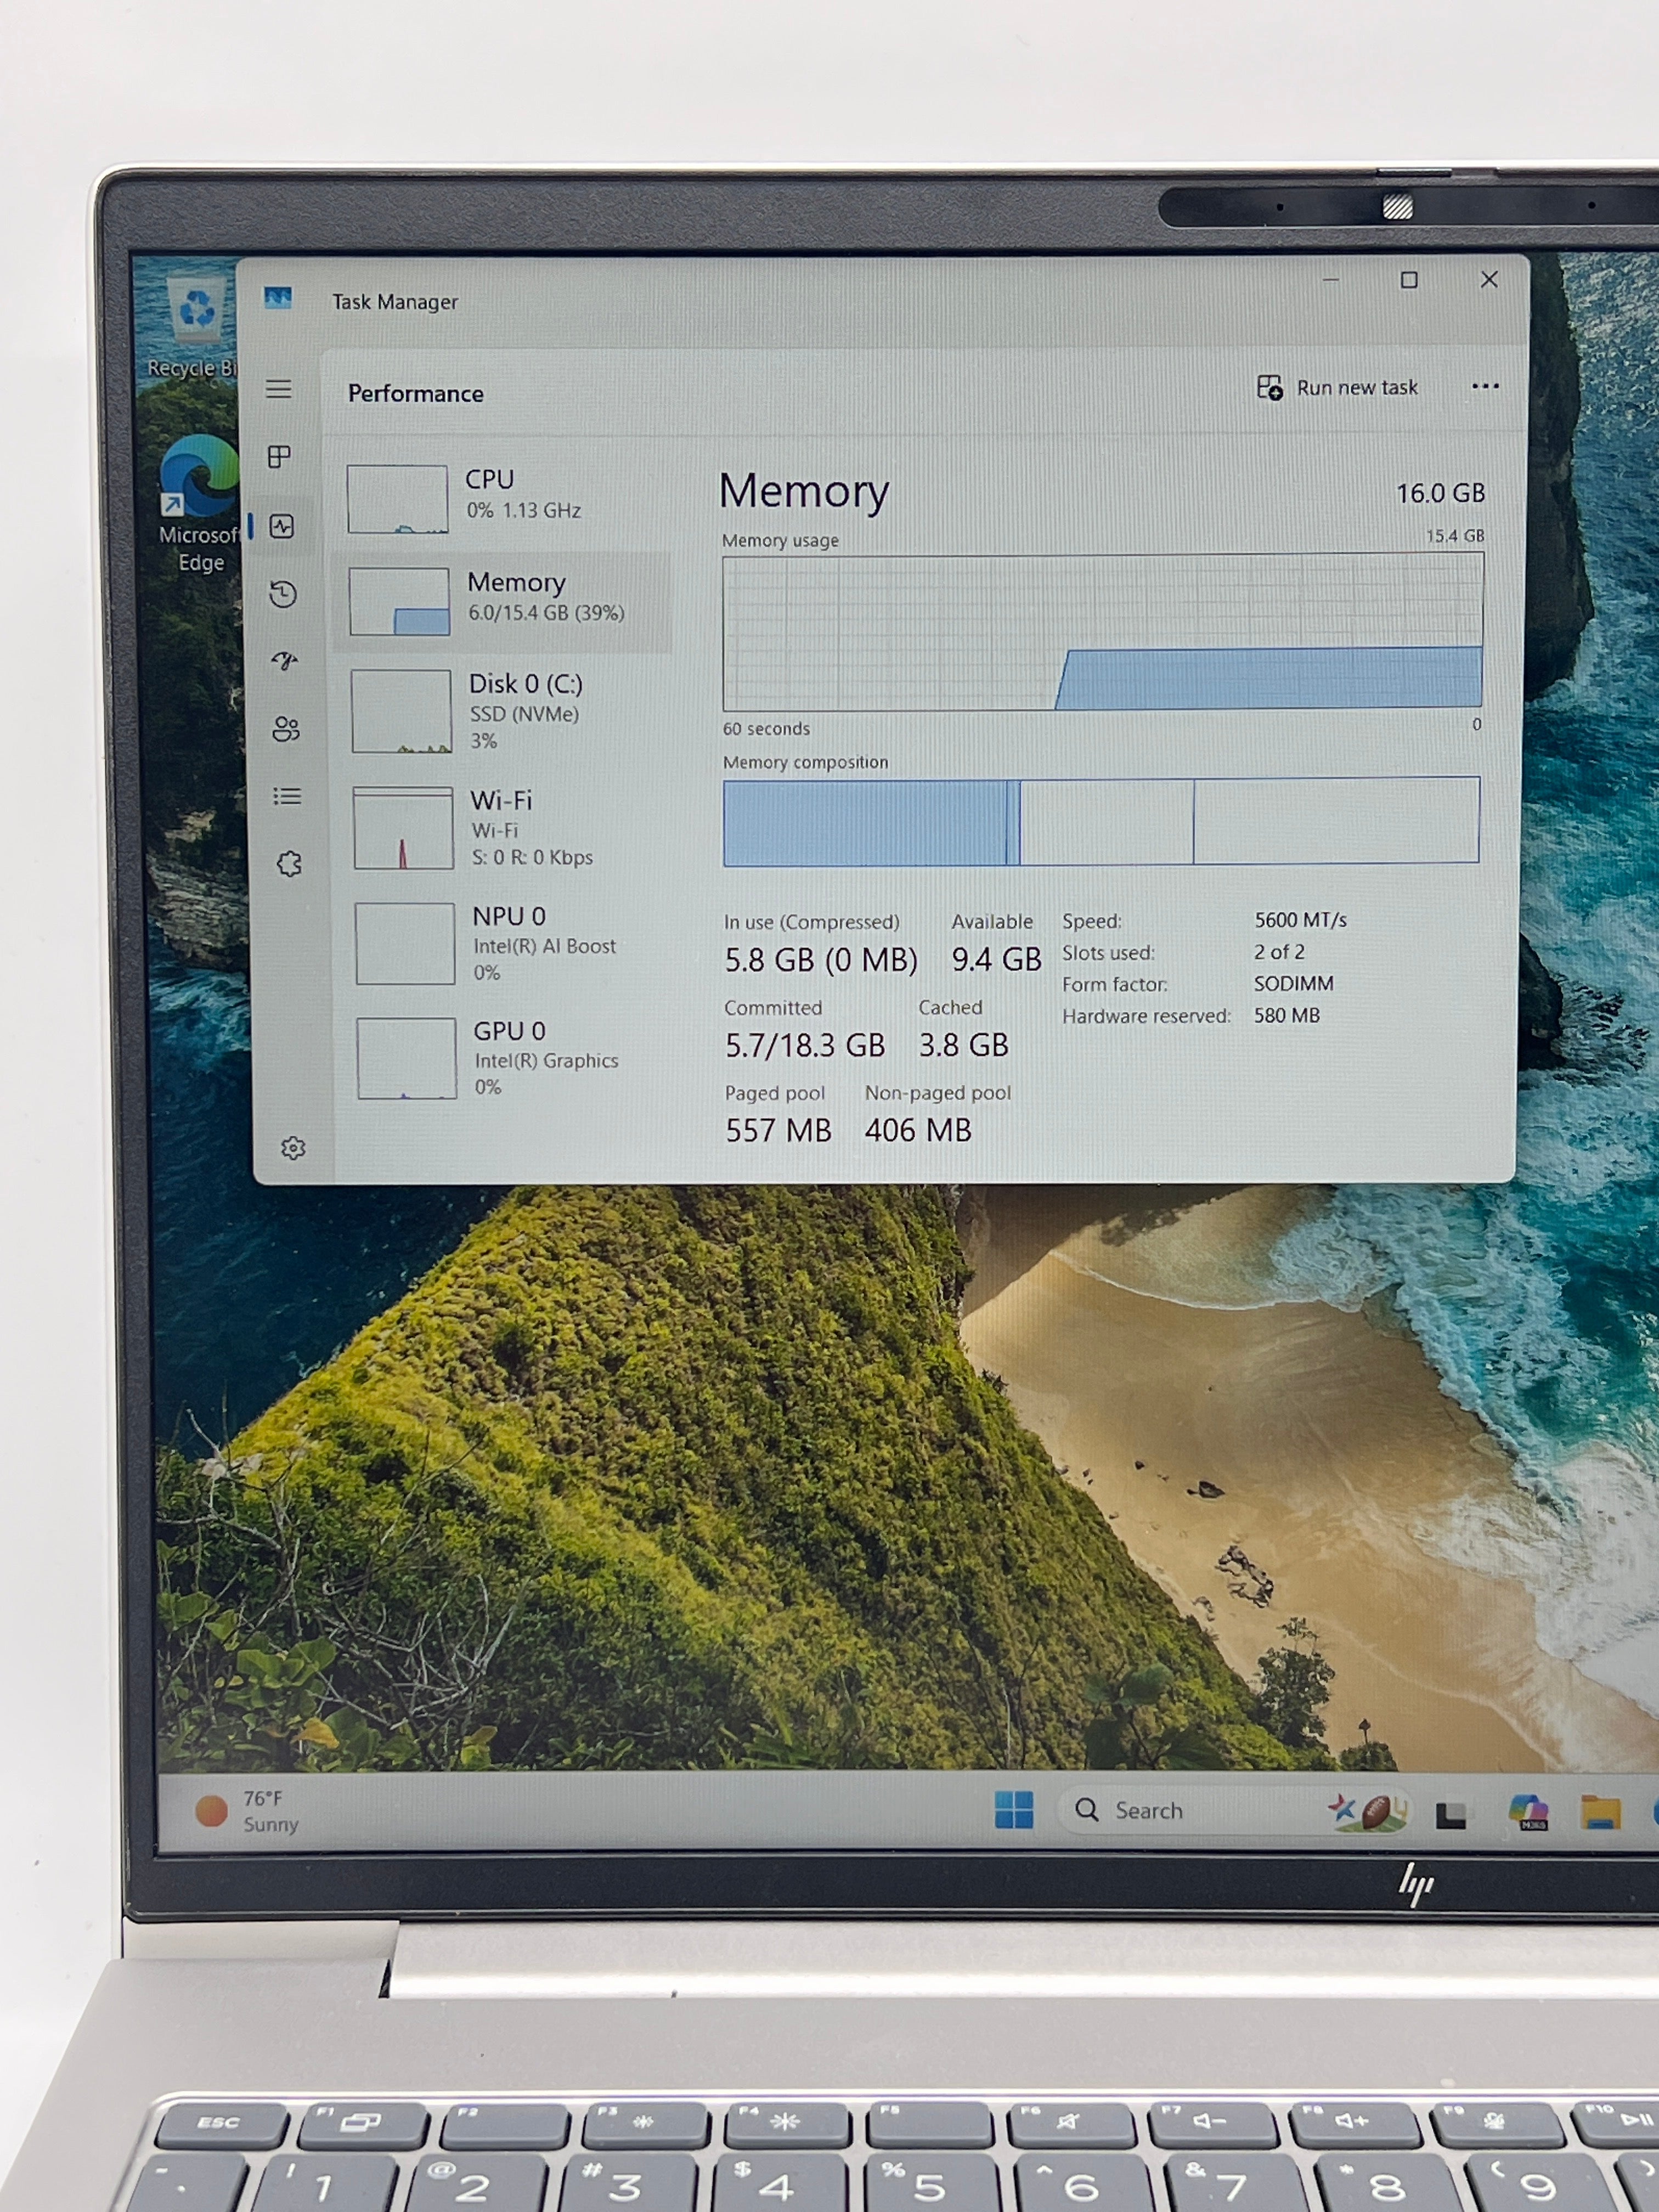Screen dimensions: 1659x2212
Task: Minimize the Task Manager window
Action: click(1330, 280)
